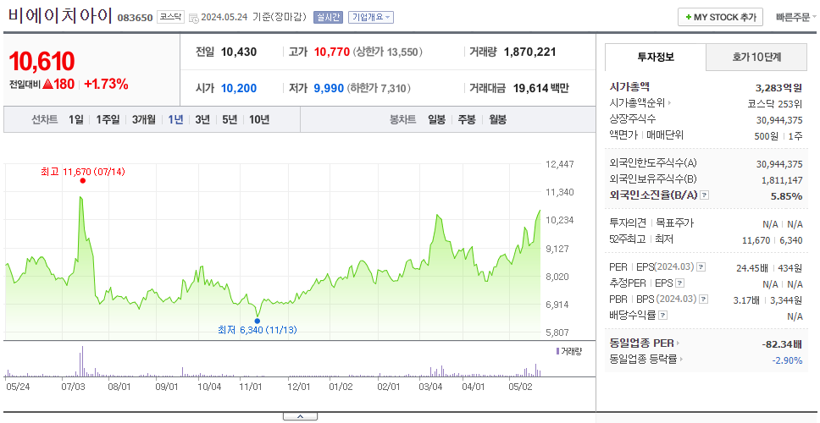Image resolution: width=820 pixels, height=423 pixels.
Task: Show 주봉 candlestick chart
Action: [467, 119]
